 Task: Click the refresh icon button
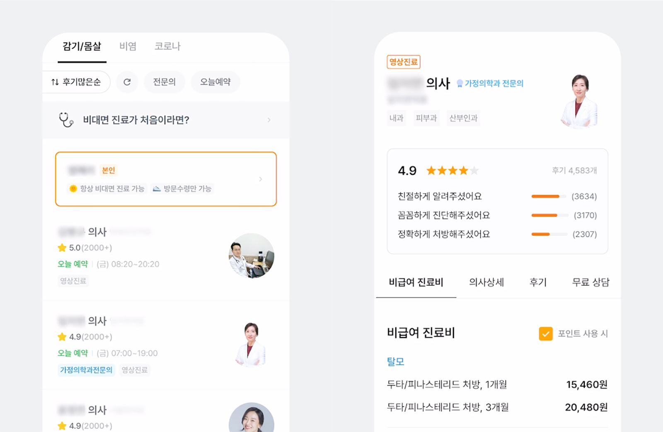click(127, 82)
